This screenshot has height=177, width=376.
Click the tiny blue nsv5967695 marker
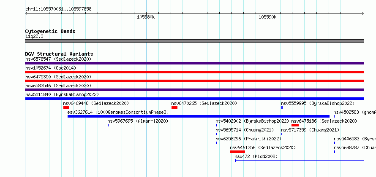coord(108,125)
